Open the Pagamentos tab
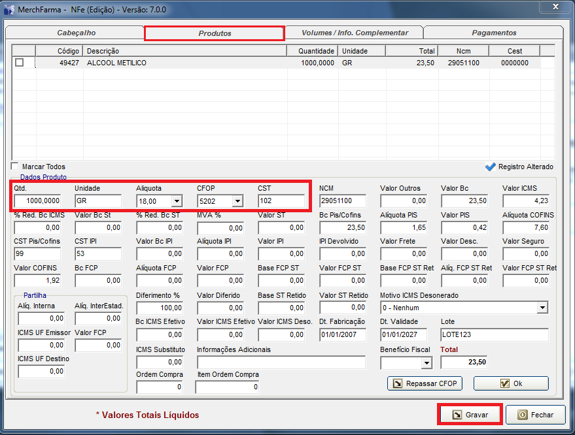 pyautogui.click(x=493, y=33)
